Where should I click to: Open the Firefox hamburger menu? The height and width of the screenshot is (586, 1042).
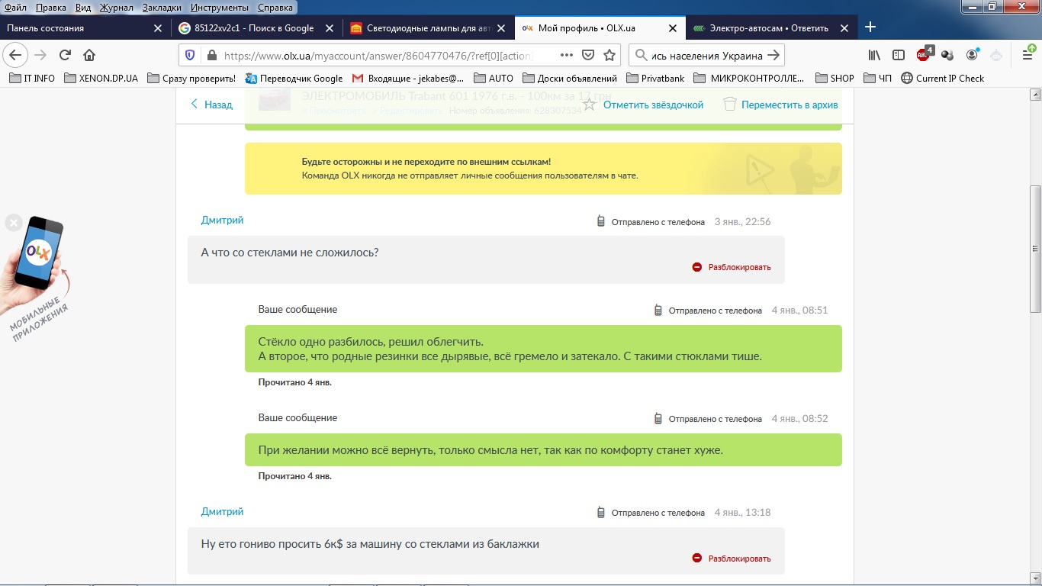(x=1027, y=55)
